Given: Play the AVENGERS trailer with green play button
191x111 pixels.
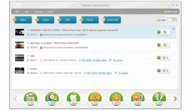Looking at the screenshot, I should coord(159,32).
